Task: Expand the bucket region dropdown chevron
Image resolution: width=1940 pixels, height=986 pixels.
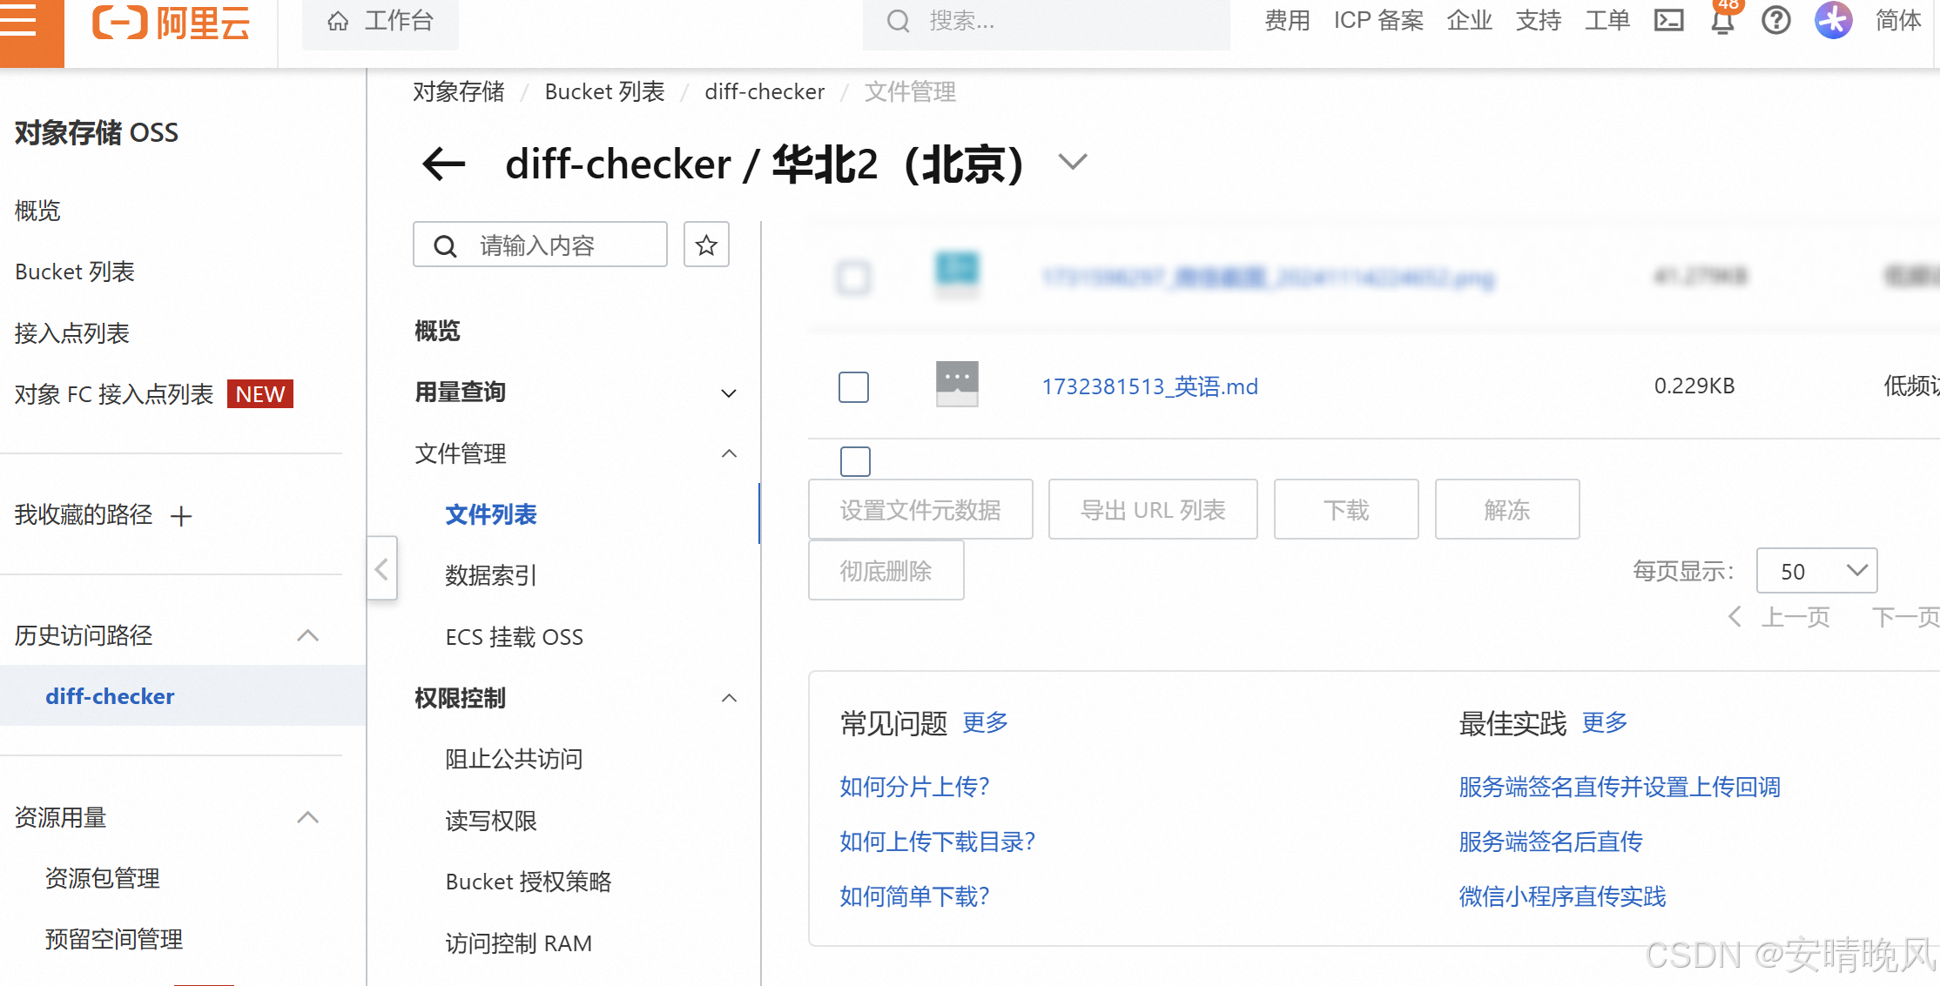Action: (x=1073, y=162)
